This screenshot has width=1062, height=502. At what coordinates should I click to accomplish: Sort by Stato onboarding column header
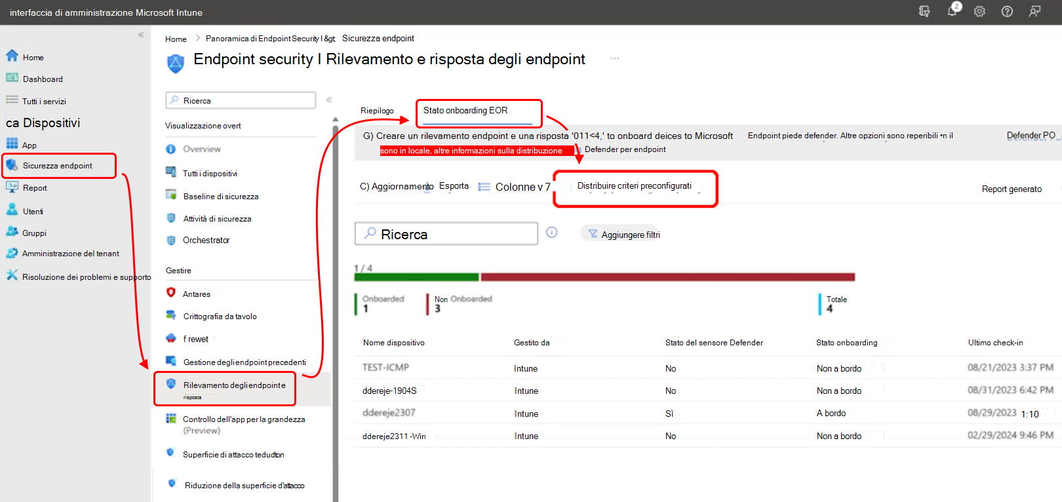(x=846, y=343)
